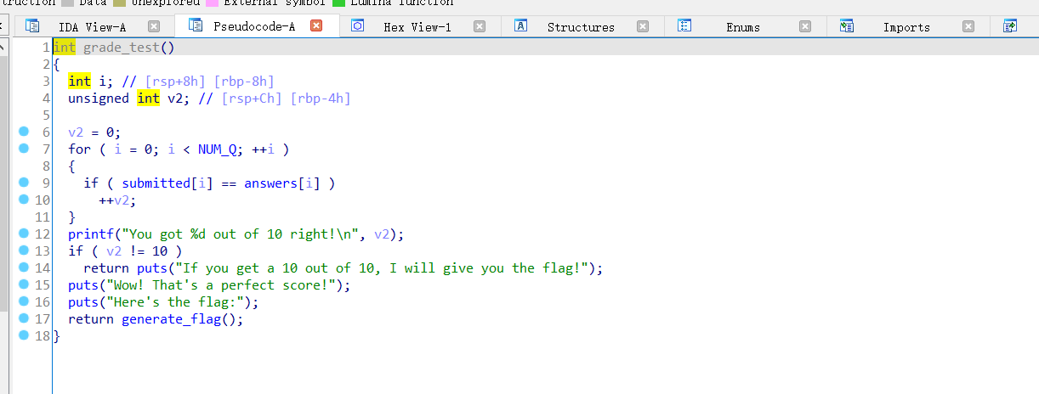
Task: Click line number 1 in the gutter
Action: (45, 48)
